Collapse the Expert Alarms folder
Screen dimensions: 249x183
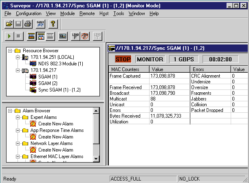pyautogui.click(x=18, y=117)
